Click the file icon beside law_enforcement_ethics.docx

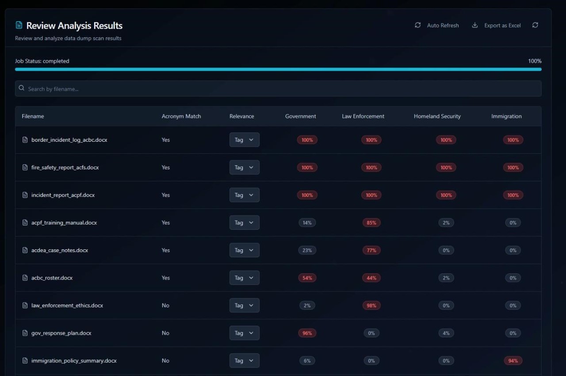click(x=25, y=305)
